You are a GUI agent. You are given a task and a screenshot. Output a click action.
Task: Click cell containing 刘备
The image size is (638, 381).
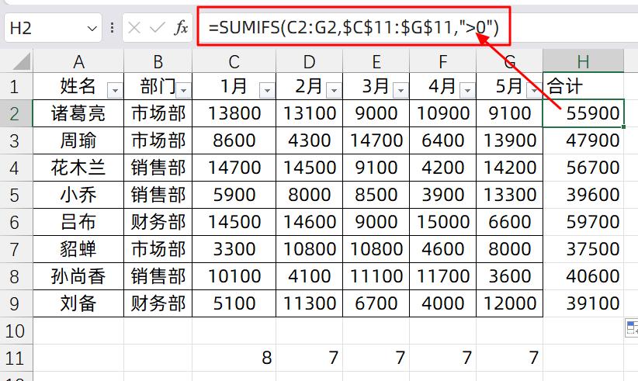coord(78,303)
